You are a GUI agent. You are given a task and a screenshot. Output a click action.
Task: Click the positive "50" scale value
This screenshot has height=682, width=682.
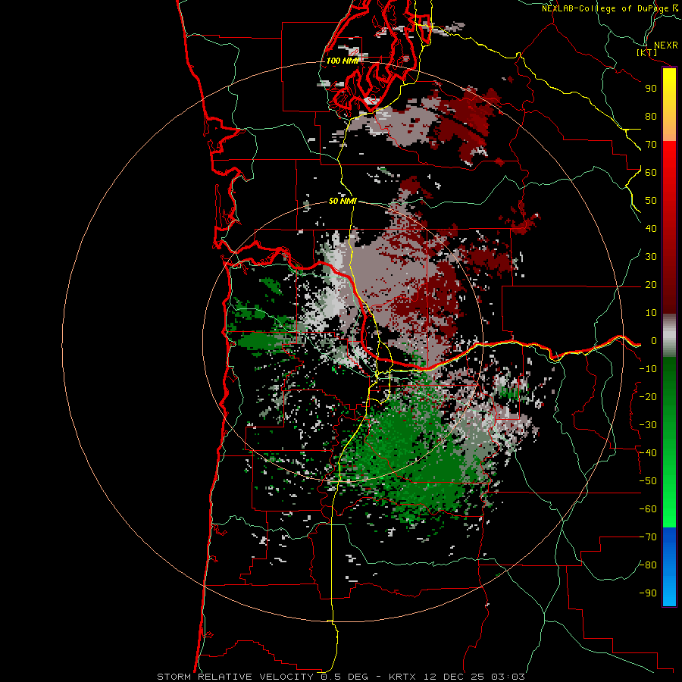pyautogui.click(x=651, y=201)
